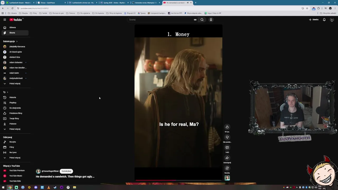Seek along the Short's red progress bar
The image size is (338, 190).
pos(178,180)
